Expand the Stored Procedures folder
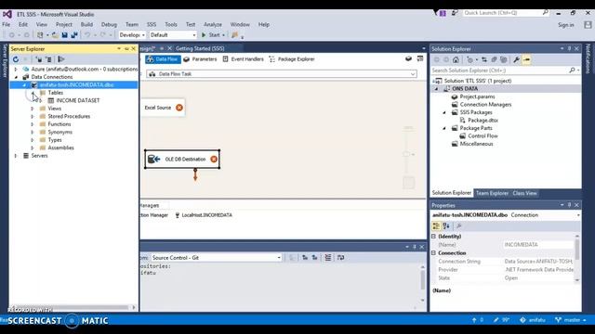 point(33,116)
